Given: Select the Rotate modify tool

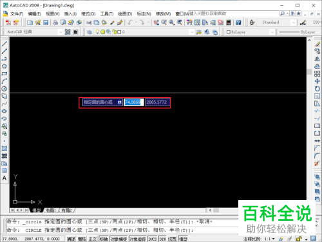Looking at the screenshot, I should [317, 89].
